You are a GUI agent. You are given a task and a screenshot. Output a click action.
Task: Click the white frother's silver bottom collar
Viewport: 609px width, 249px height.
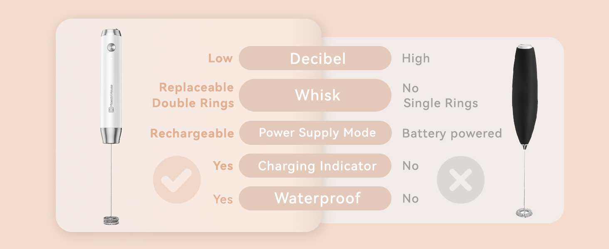tap(111, 135)
